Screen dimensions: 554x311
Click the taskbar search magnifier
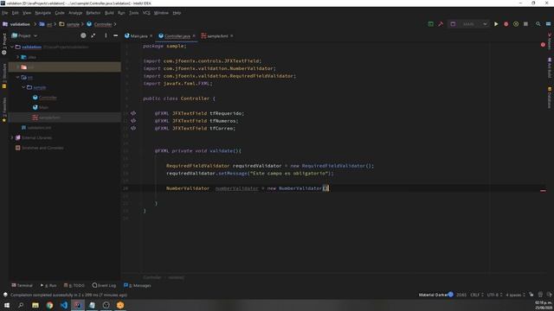tap(21, 305)
